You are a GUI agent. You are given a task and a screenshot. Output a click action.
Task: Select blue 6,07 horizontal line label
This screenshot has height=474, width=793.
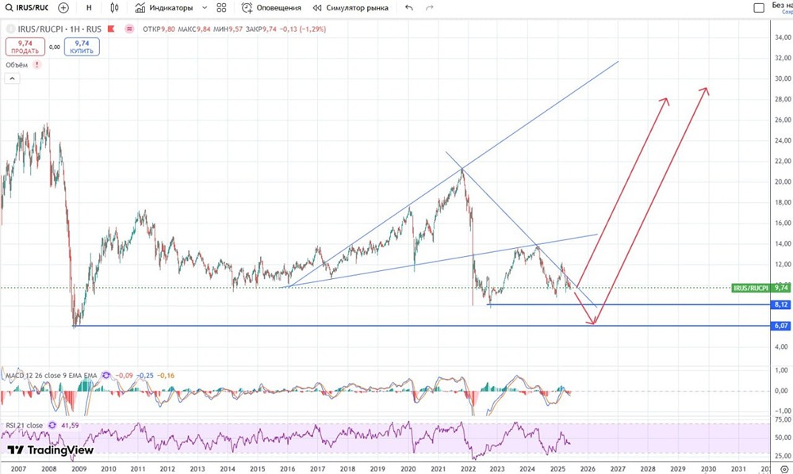click(781, 326)
